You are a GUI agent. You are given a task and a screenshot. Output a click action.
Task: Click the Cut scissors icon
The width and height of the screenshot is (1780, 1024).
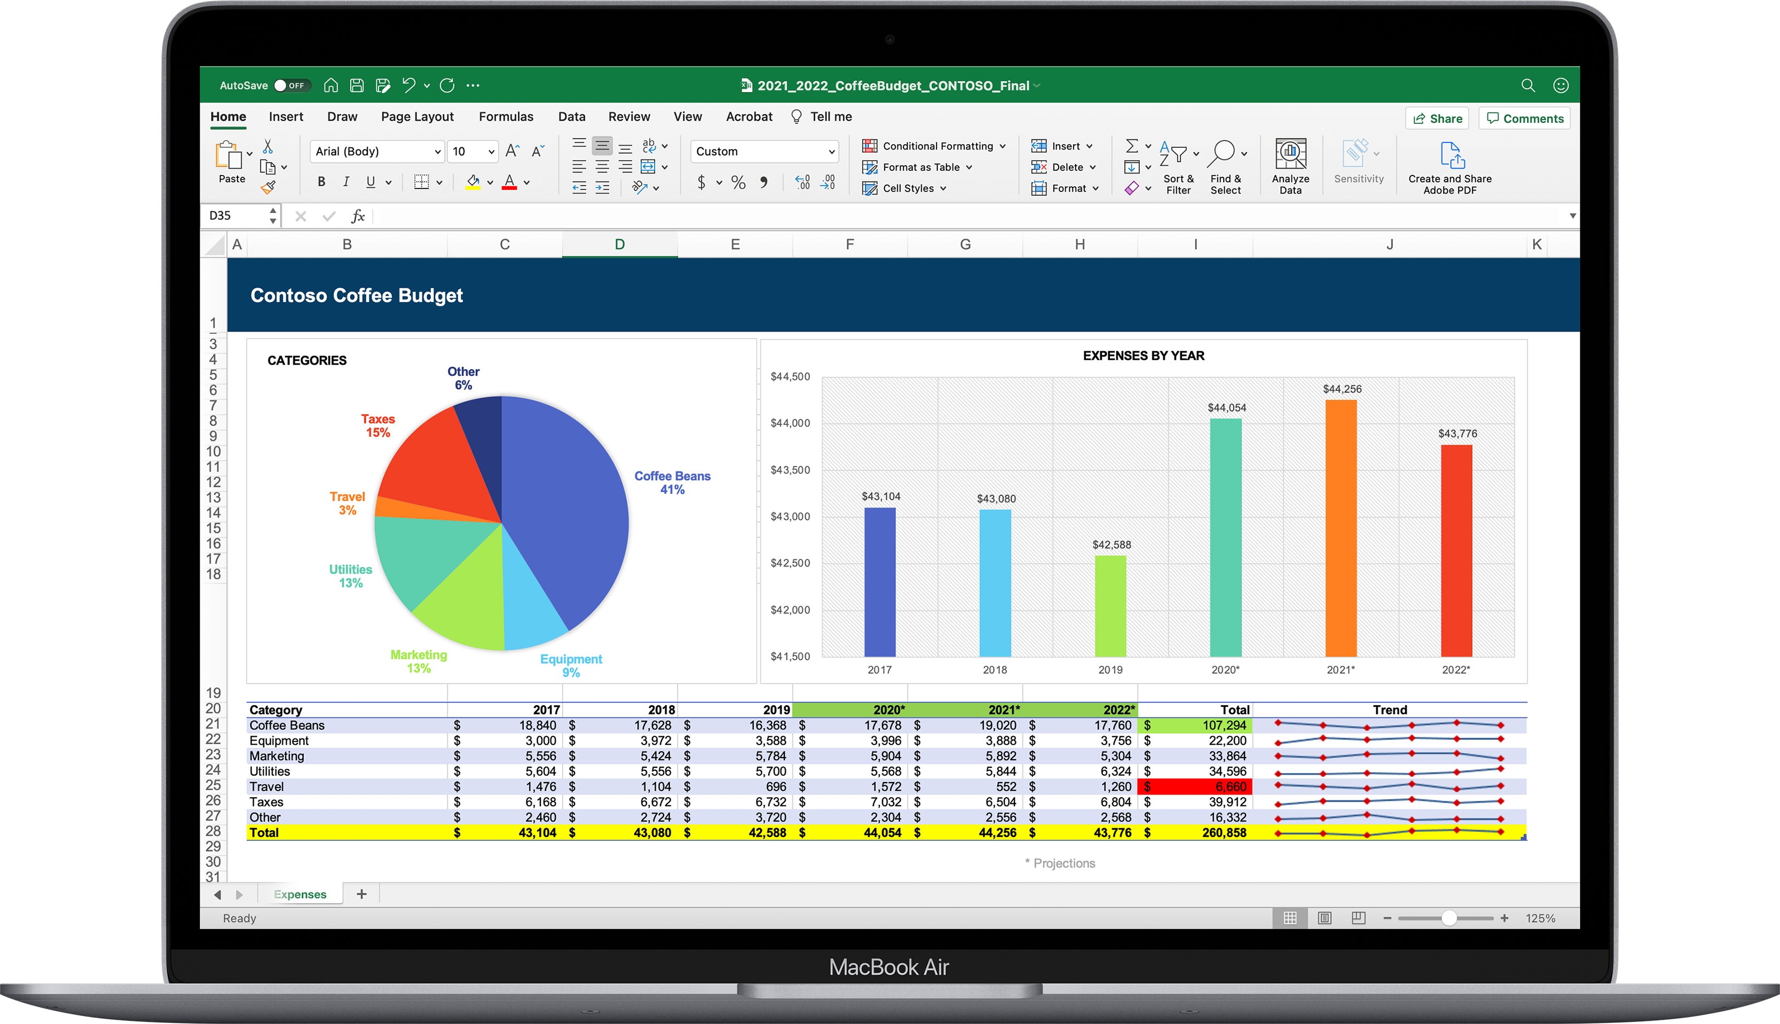pyautogui.click(x=268, y=146)
